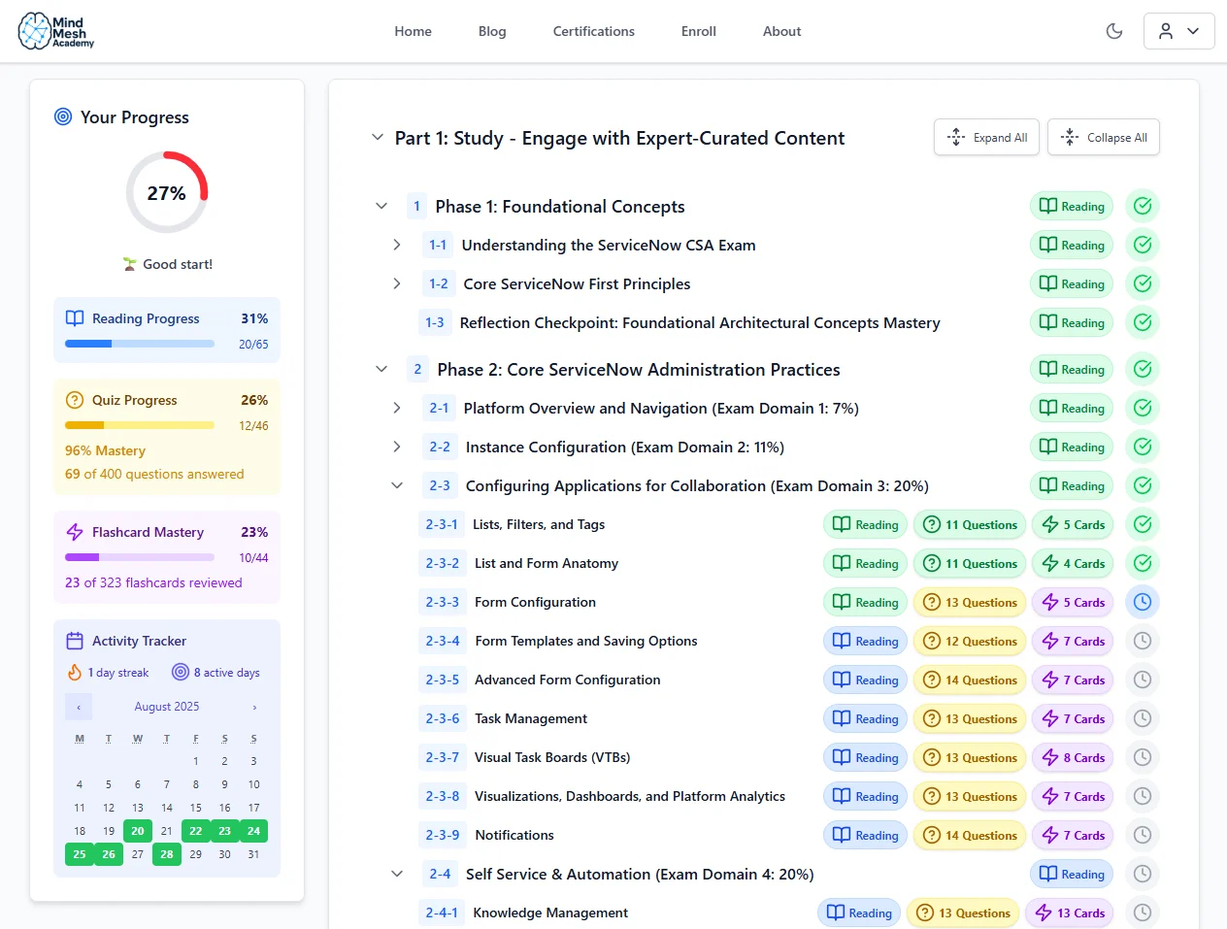Click the Reading Progress bar
Screen dimensions: 1227x929
click(x=139, y=344)
